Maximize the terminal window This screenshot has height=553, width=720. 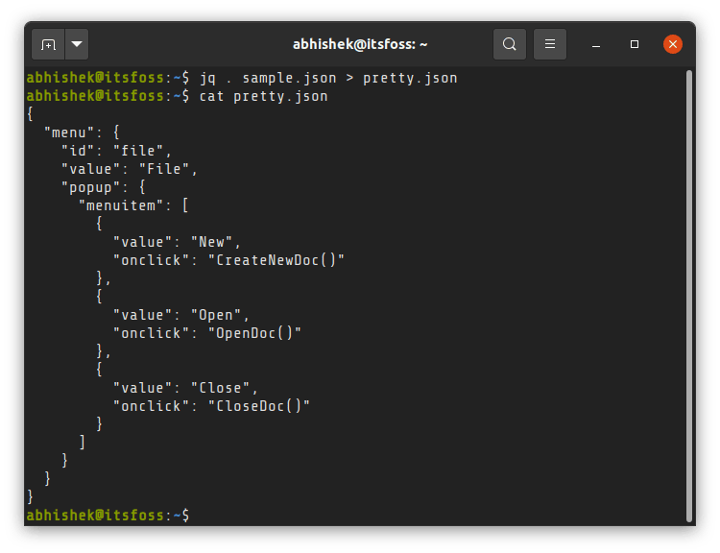[x=635, y=44]
